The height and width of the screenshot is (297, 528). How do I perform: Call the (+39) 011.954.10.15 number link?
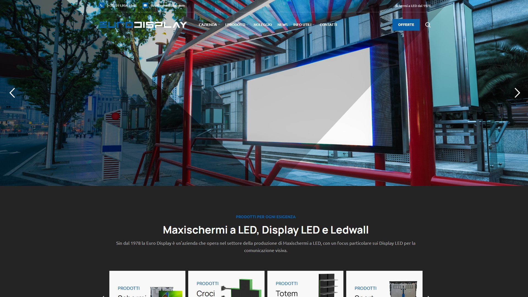pos(122,5)
